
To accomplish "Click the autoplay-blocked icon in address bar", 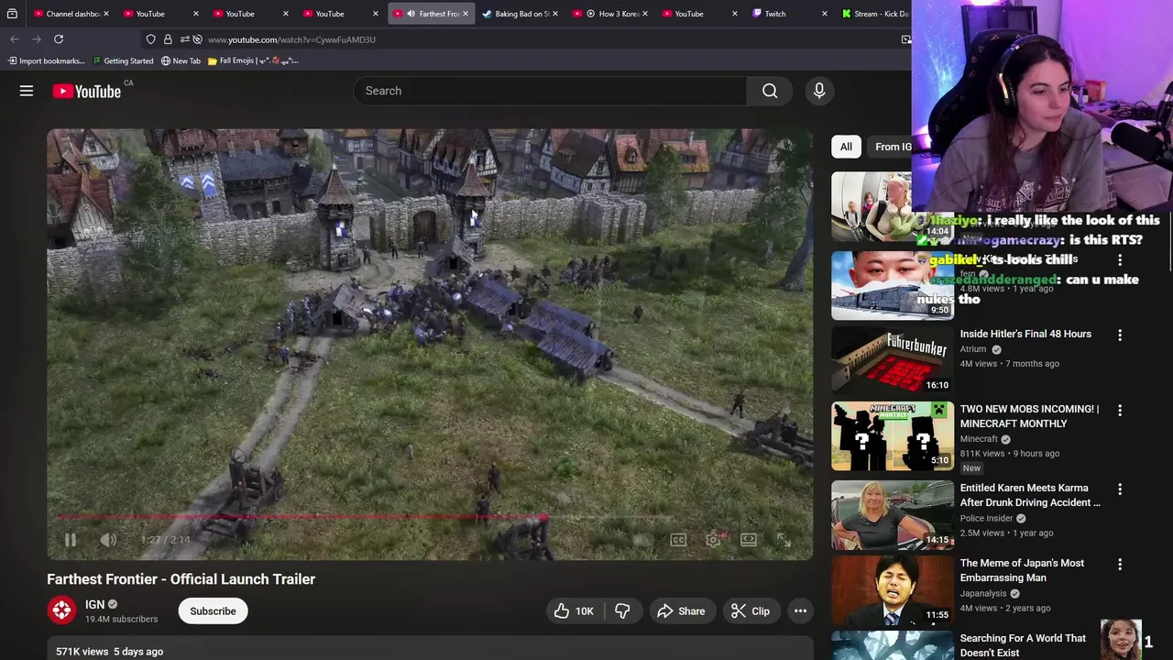I will [x=197, y=39].
